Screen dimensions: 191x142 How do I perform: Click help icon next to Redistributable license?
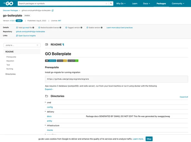tap(60, 28)
